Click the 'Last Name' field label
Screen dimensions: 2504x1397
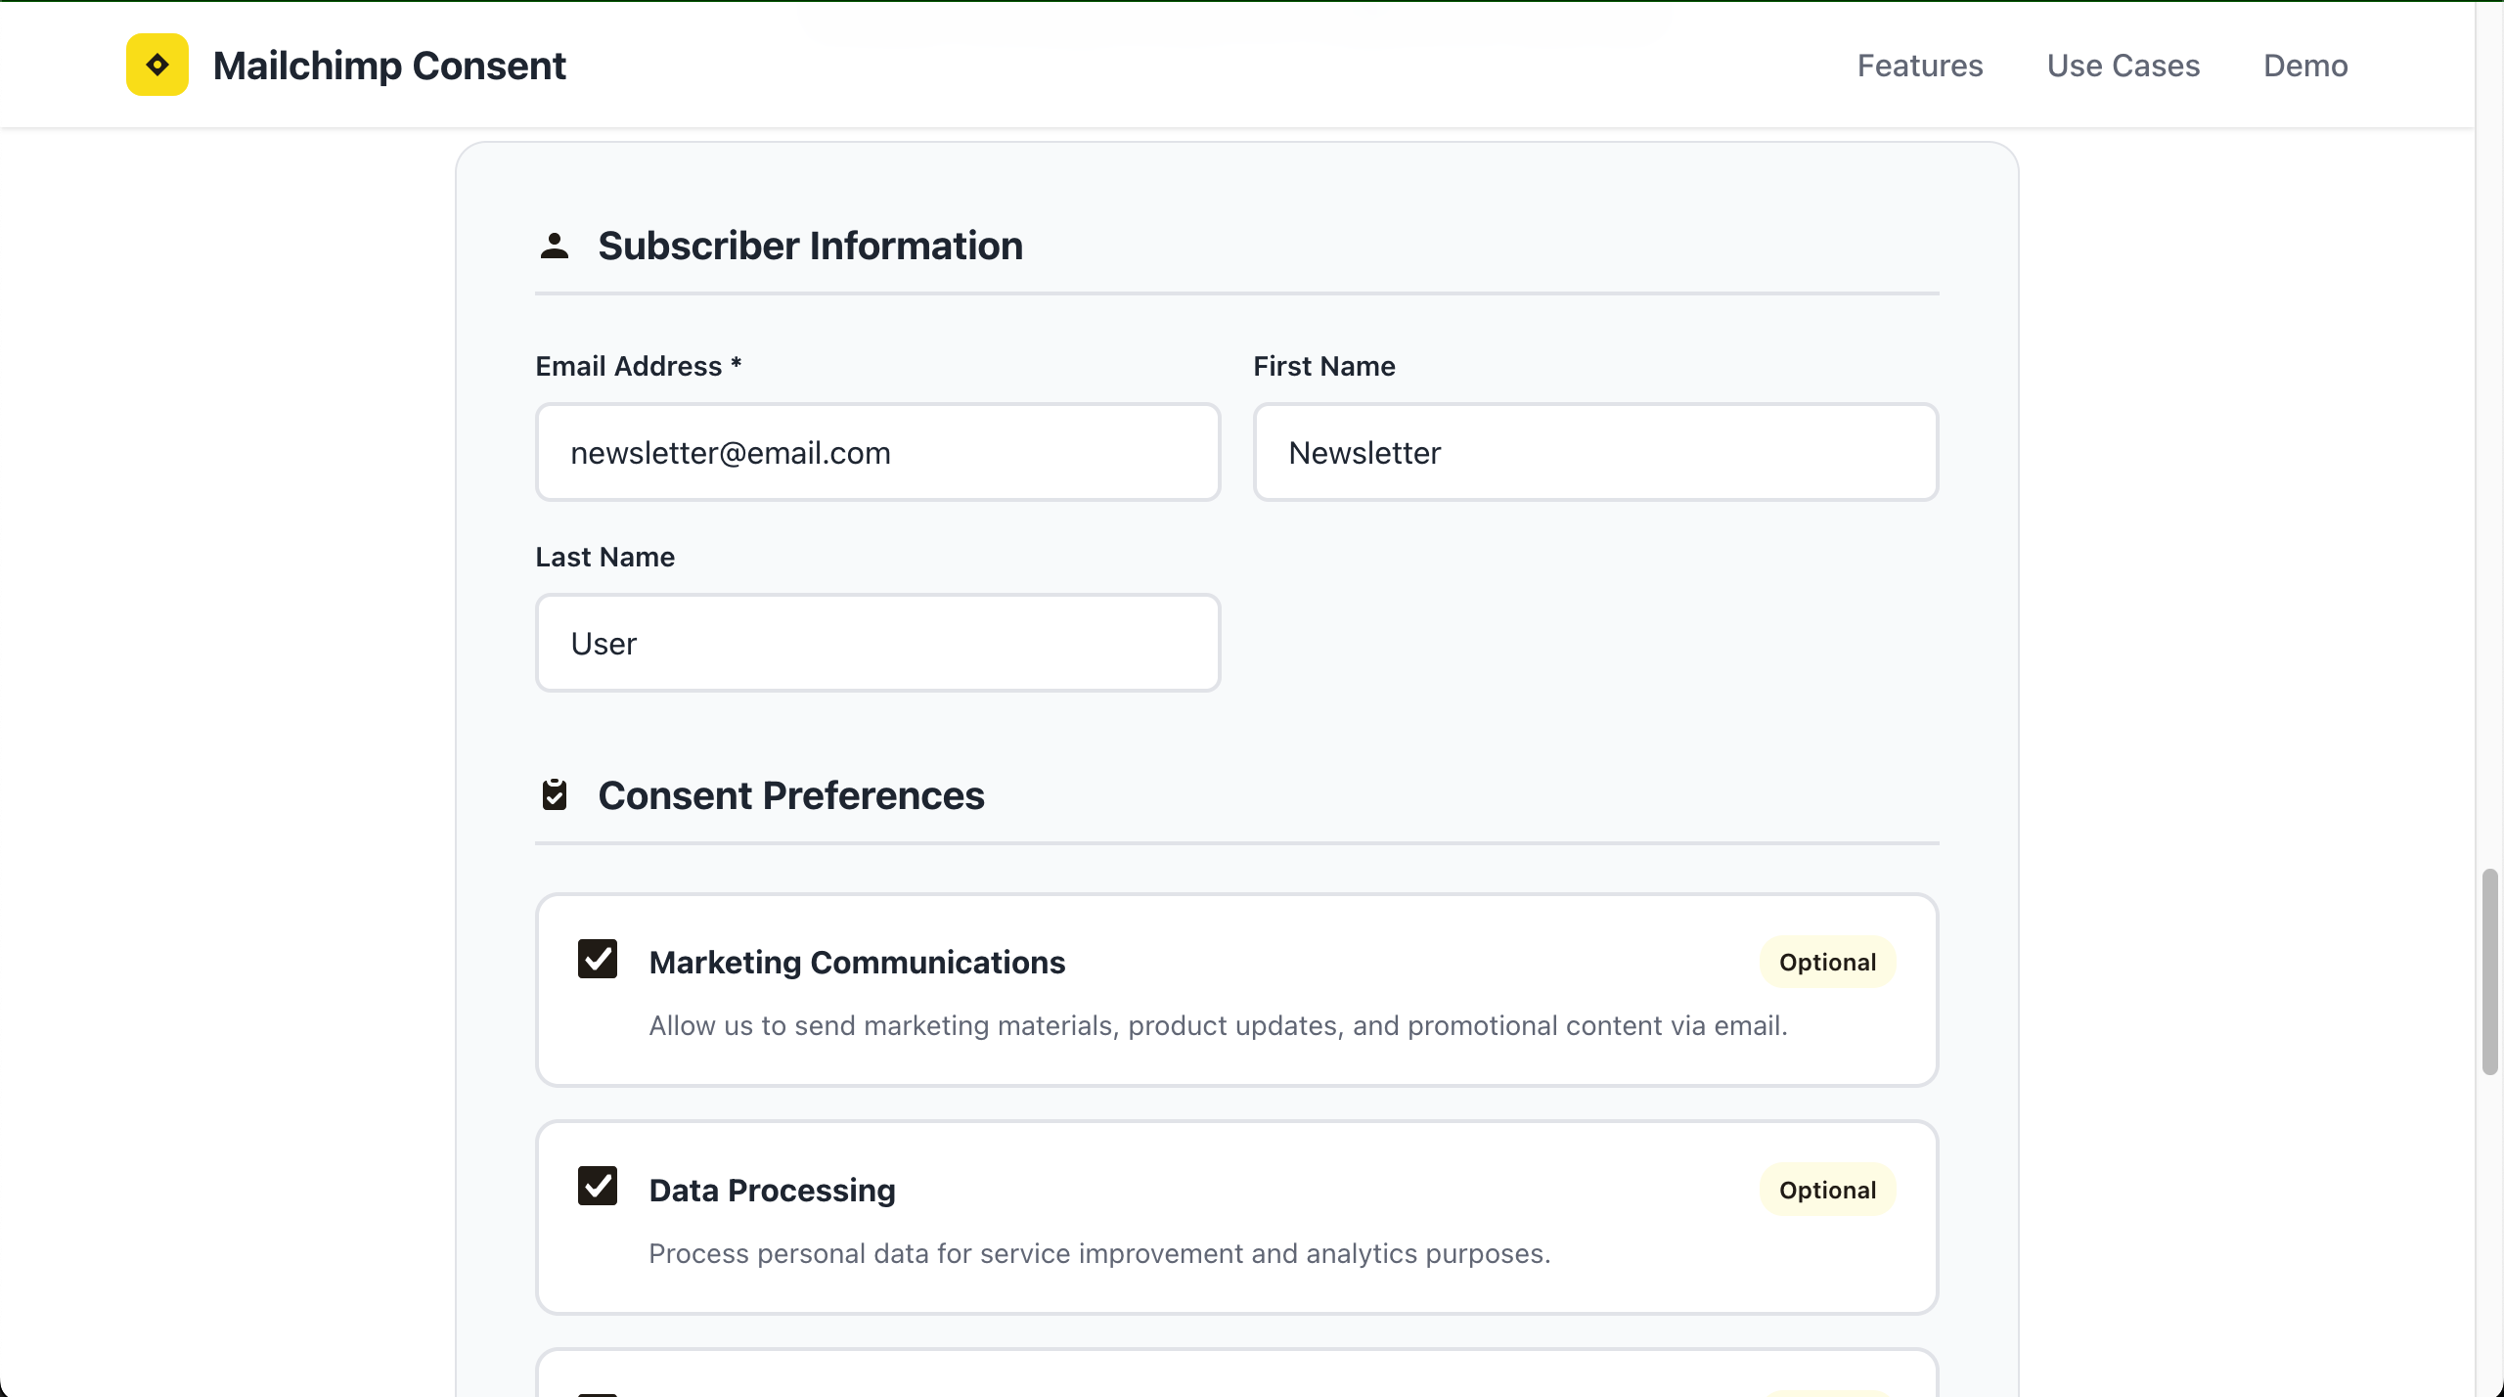tap(605, 557)
